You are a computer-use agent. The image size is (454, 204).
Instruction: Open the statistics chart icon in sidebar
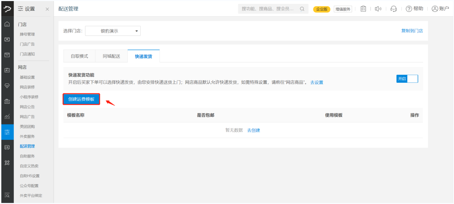7,116
